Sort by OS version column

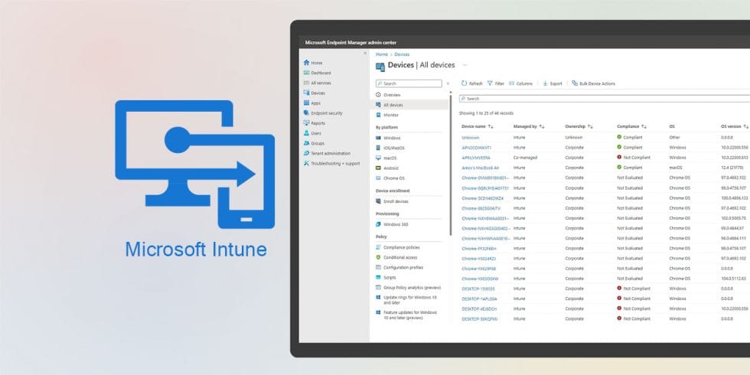pyautogui.click(x=735, y=126)
